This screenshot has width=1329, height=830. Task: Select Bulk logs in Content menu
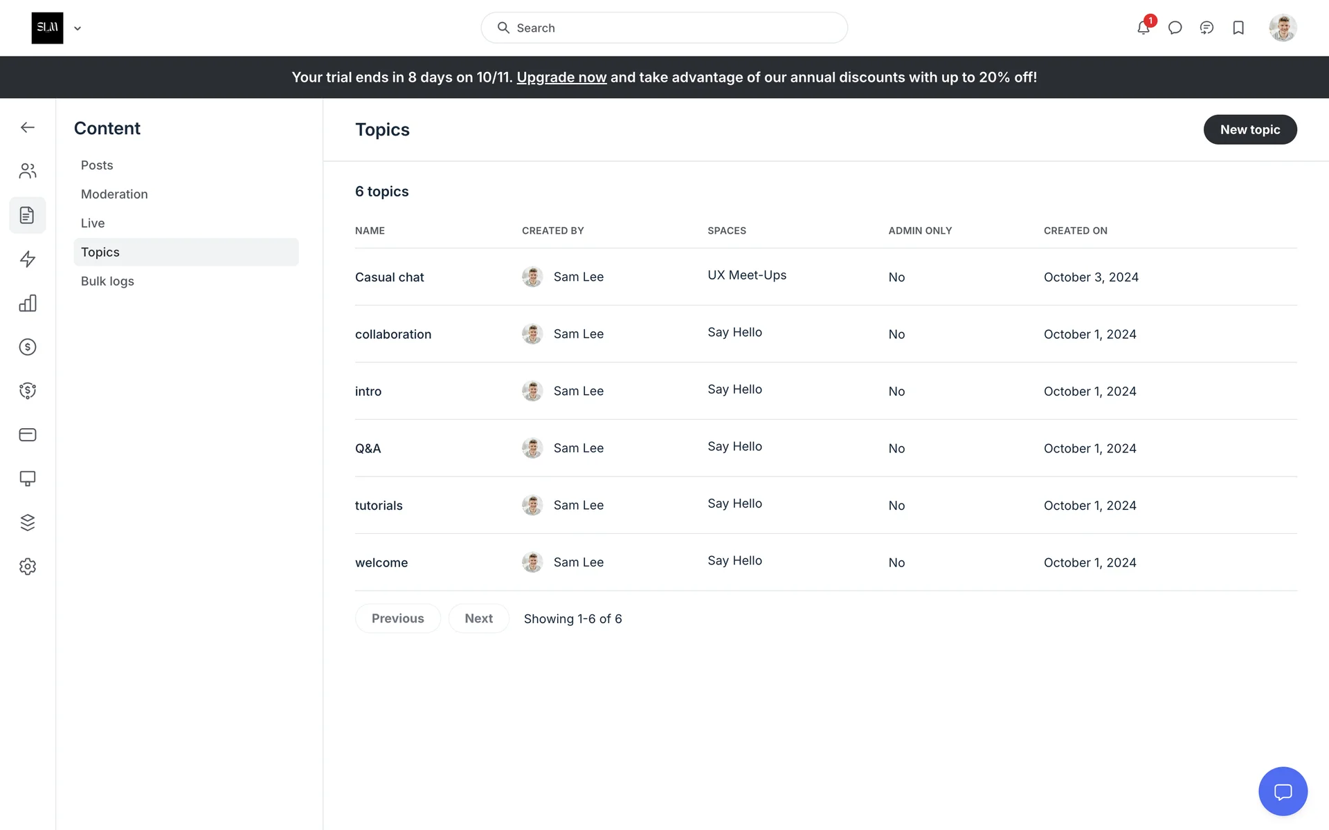tap(107, 282)
